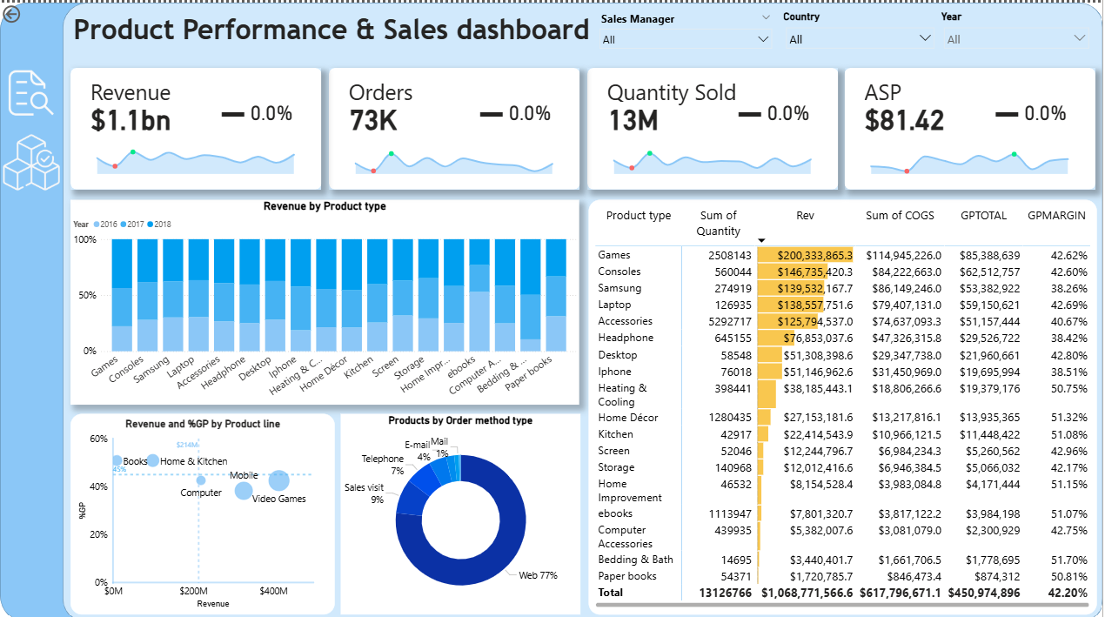This screenshot has width=1105, height=617.
Task: Toggle the 2016 year legend marker
Action: point(96,225)
